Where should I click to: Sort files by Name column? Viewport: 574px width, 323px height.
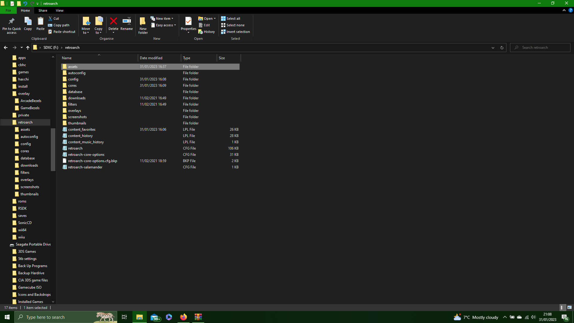click(99, 58)
